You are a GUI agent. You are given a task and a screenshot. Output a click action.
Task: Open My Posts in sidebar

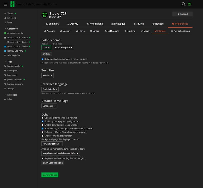click(x=10, y=18)
